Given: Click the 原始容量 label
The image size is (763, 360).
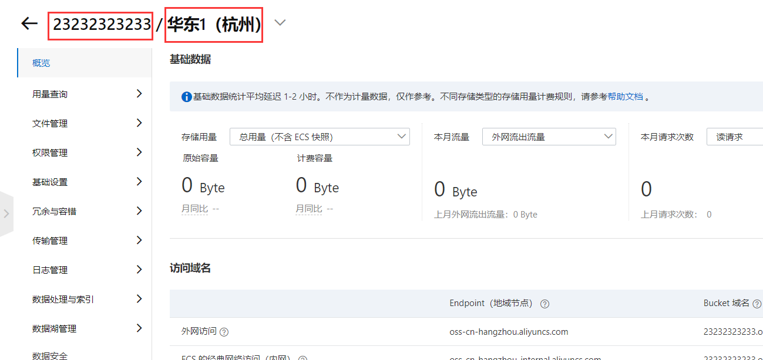Looking at the screenshot, I should point(201,158).
